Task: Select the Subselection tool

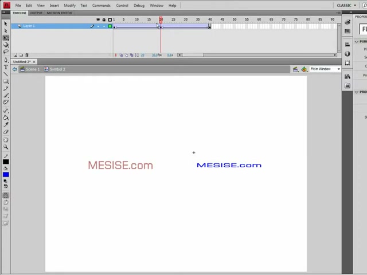Action: pyautogui.click(x=6, y=31)
